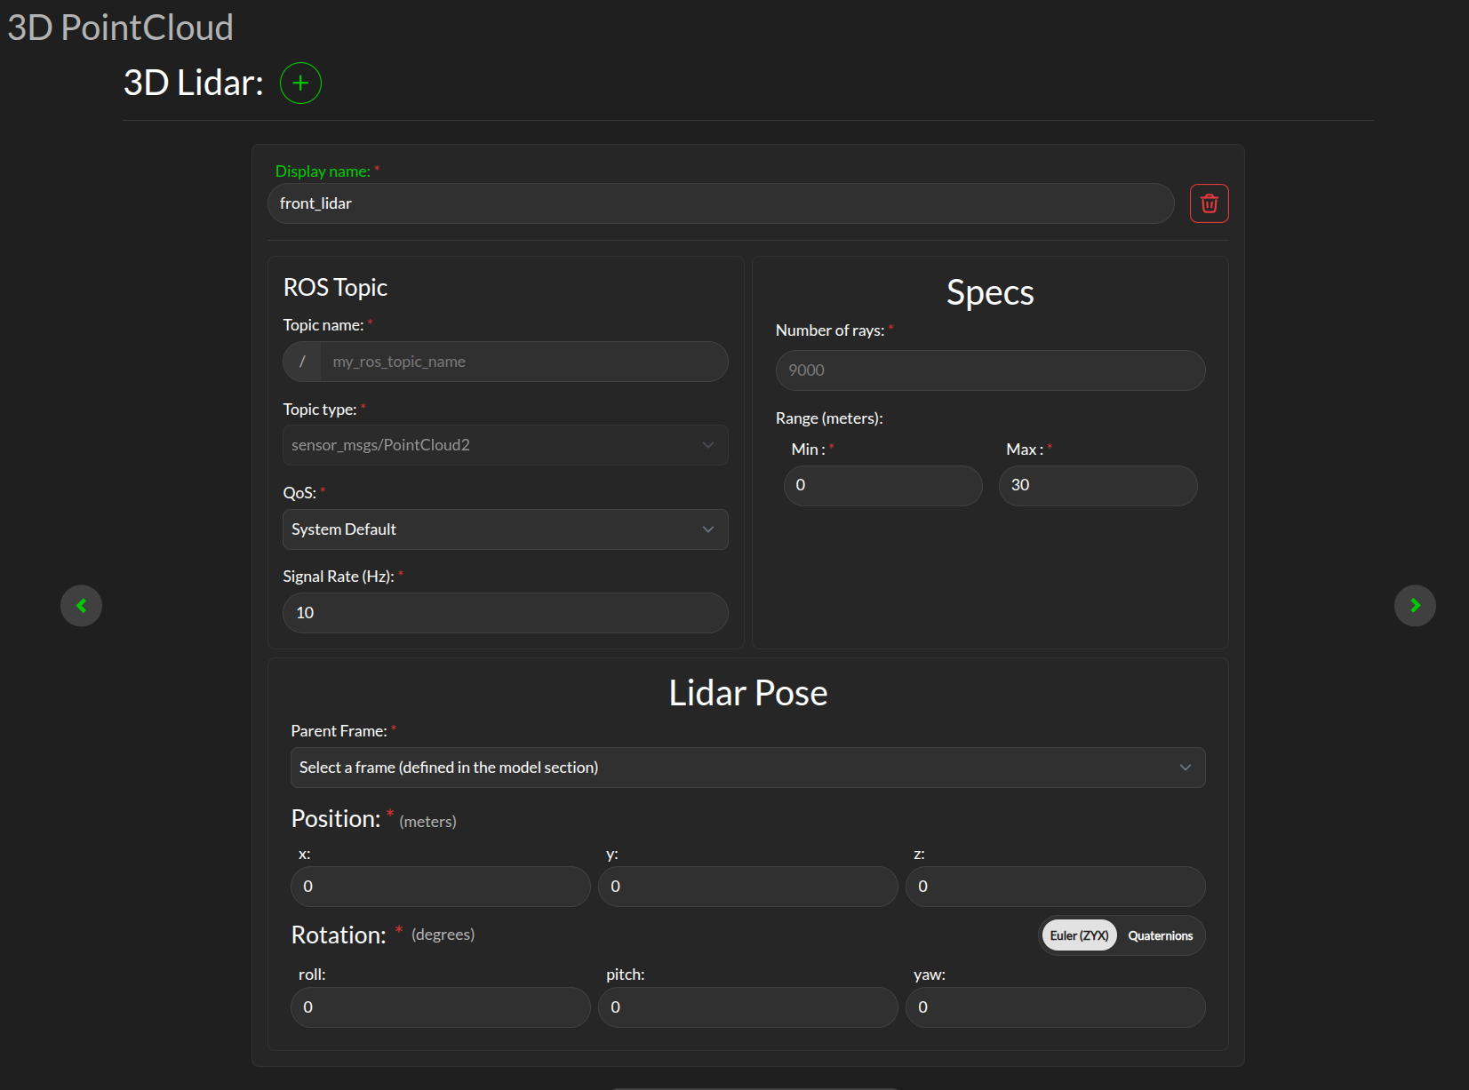1469x1090 pixels.
Task: Open the QoS System Default dropdown
Action: pos(505,529)
